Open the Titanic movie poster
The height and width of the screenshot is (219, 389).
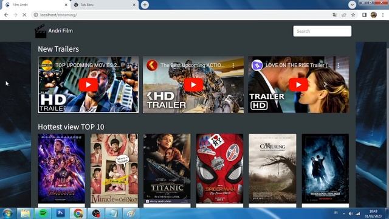point(167,169)
